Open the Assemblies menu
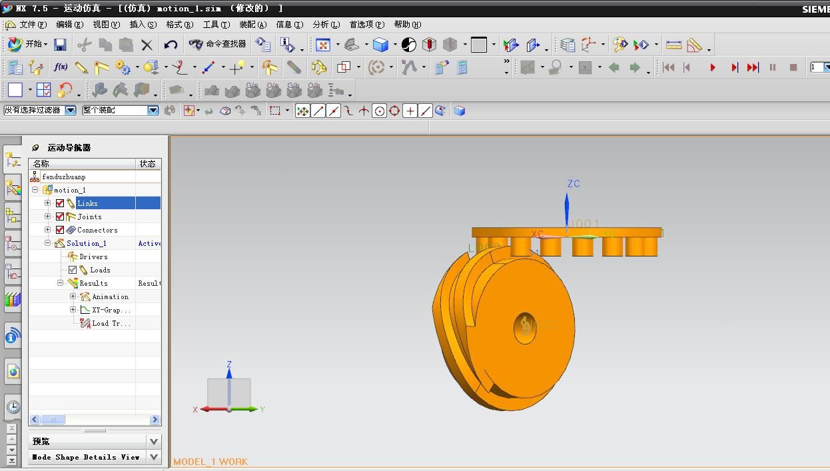This screenshot has height=471, width=830. coord(252,25)
